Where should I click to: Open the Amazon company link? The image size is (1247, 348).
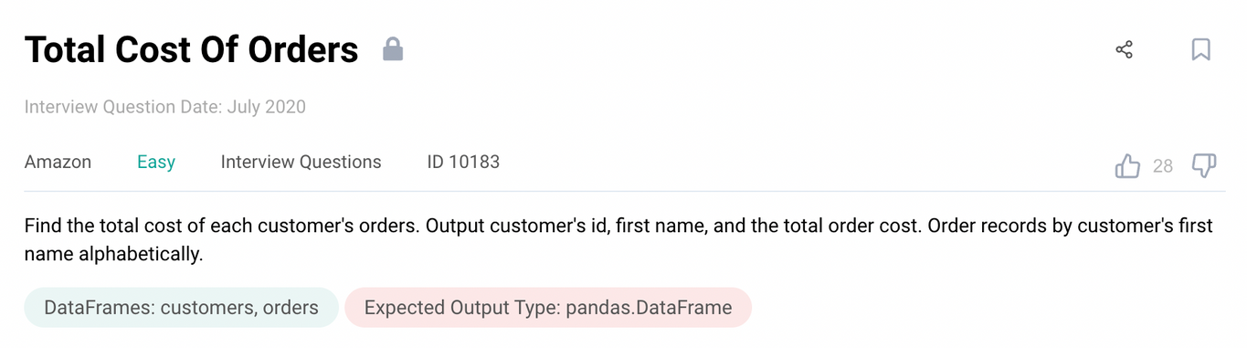(58, 162)
